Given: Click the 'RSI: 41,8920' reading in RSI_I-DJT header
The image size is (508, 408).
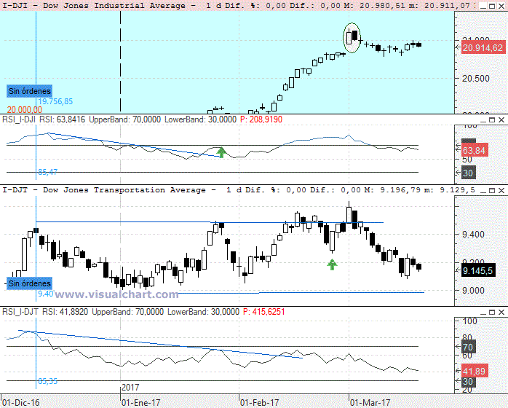Looking at the screenshot, I should (65, 312).
